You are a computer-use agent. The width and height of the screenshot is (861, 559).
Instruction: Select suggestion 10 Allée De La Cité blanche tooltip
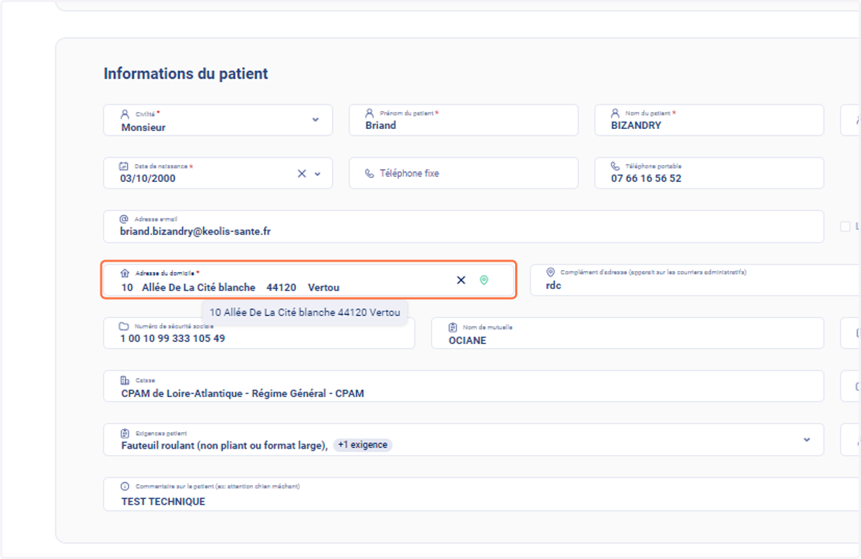coord(305,312)
